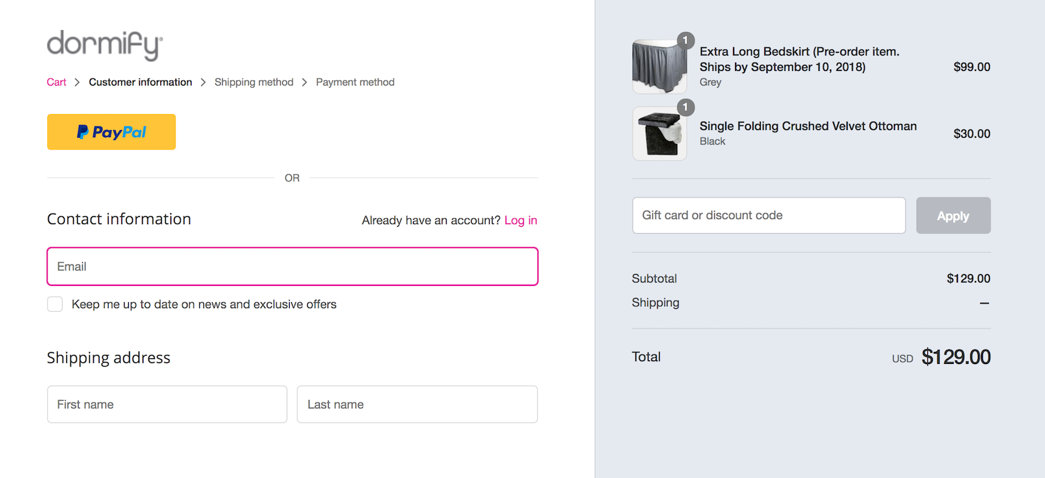Click the Log in link
The width and height of the screenshot is (1045, 478).
pos(520,221)
